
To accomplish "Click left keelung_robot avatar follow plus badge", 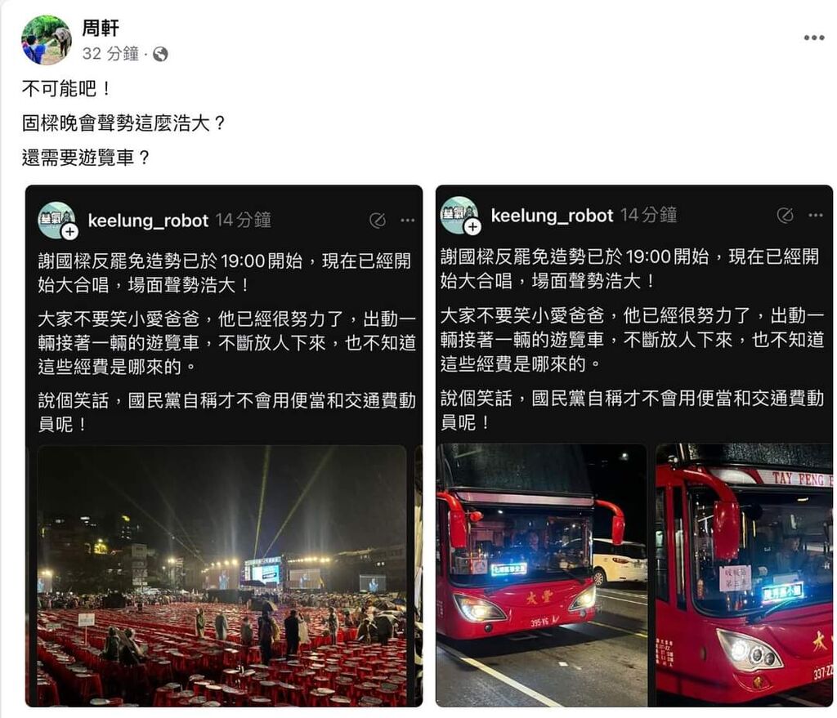I will tap(70, 231).
